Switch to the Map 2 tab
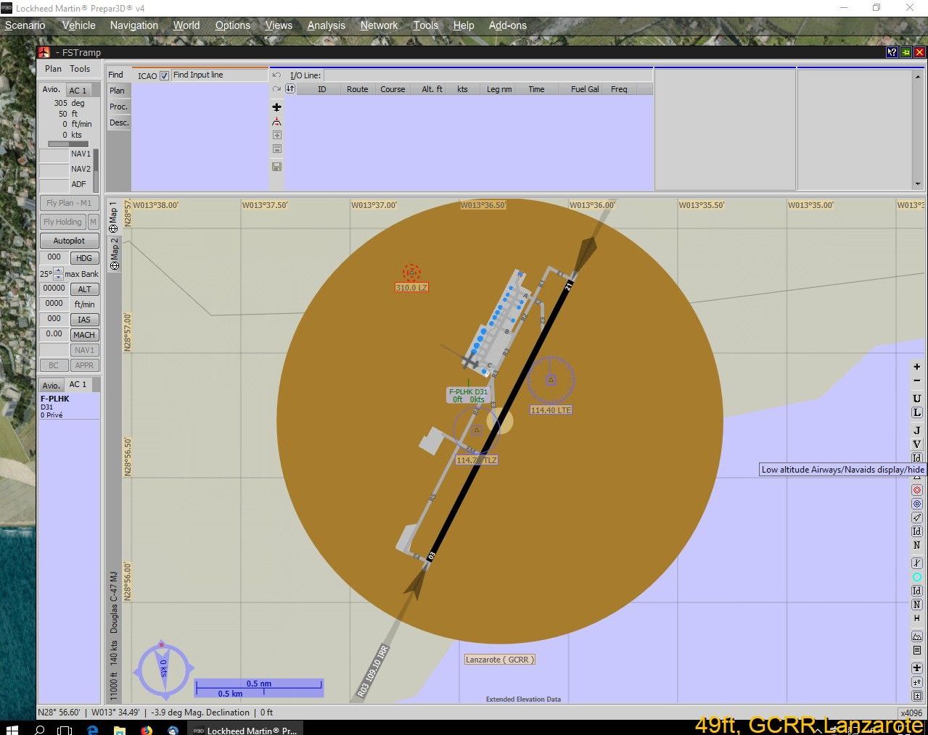 point(113,254)
